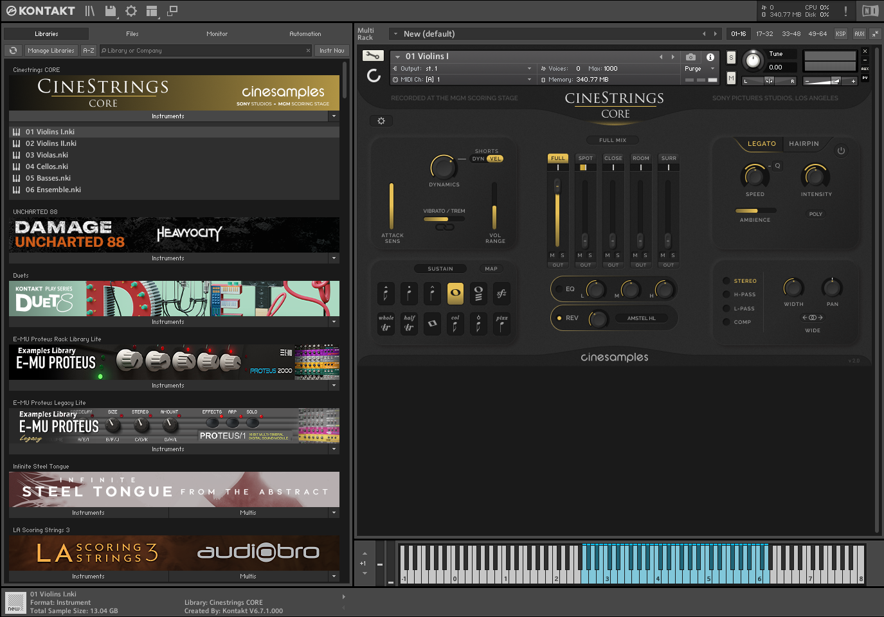Expand UNCHARTED 88 Instruments dropdown arrow
The width and height of the screenshot is (884, 617).
pyautogui.click(x=334, y=258)
